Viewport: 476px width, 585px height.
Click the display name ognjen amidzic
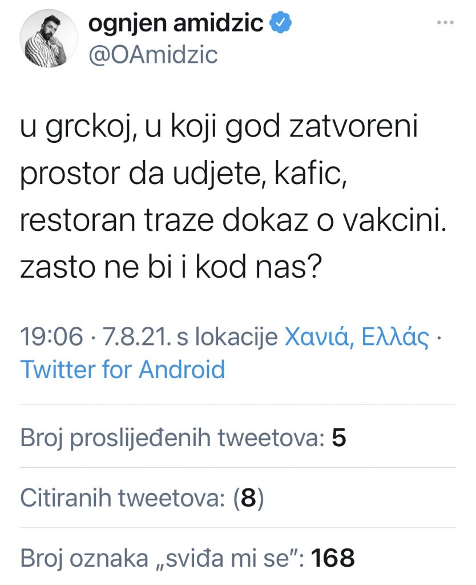[x=176, y=23]
